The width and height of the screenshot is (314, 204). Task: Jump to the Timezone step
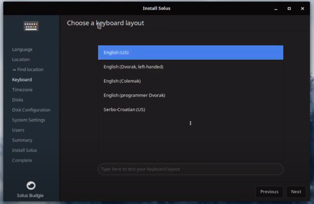pyautogui.click(x=22, y=90)
